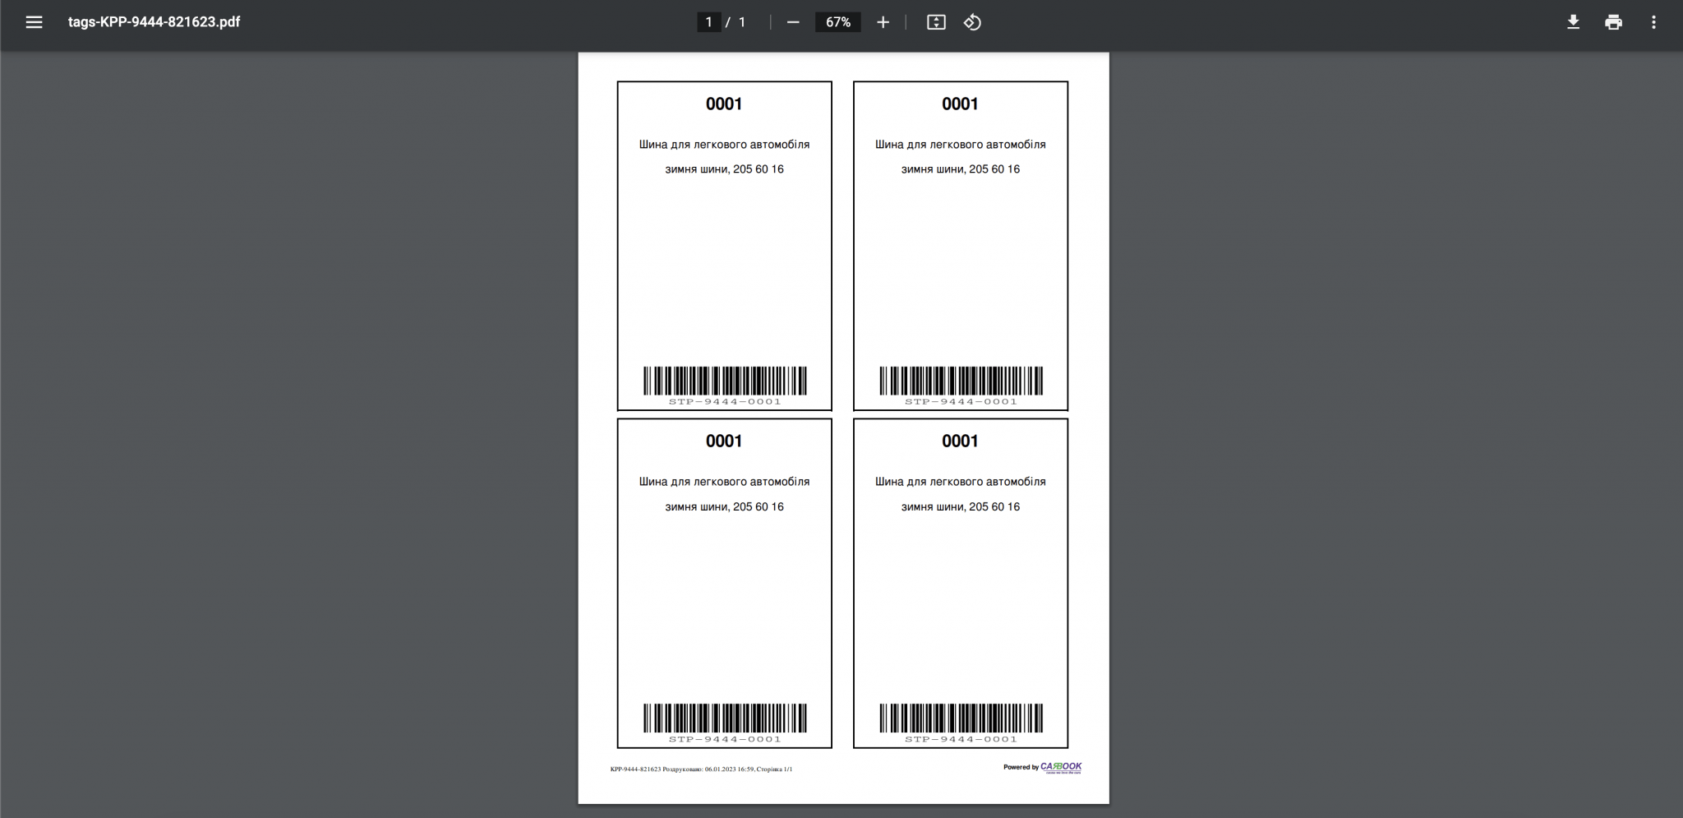Image resolution: width=1683 pixels, height=818 pixels.
Task: Click the top-left tag's 0001 heading
Action: point(724,104)
